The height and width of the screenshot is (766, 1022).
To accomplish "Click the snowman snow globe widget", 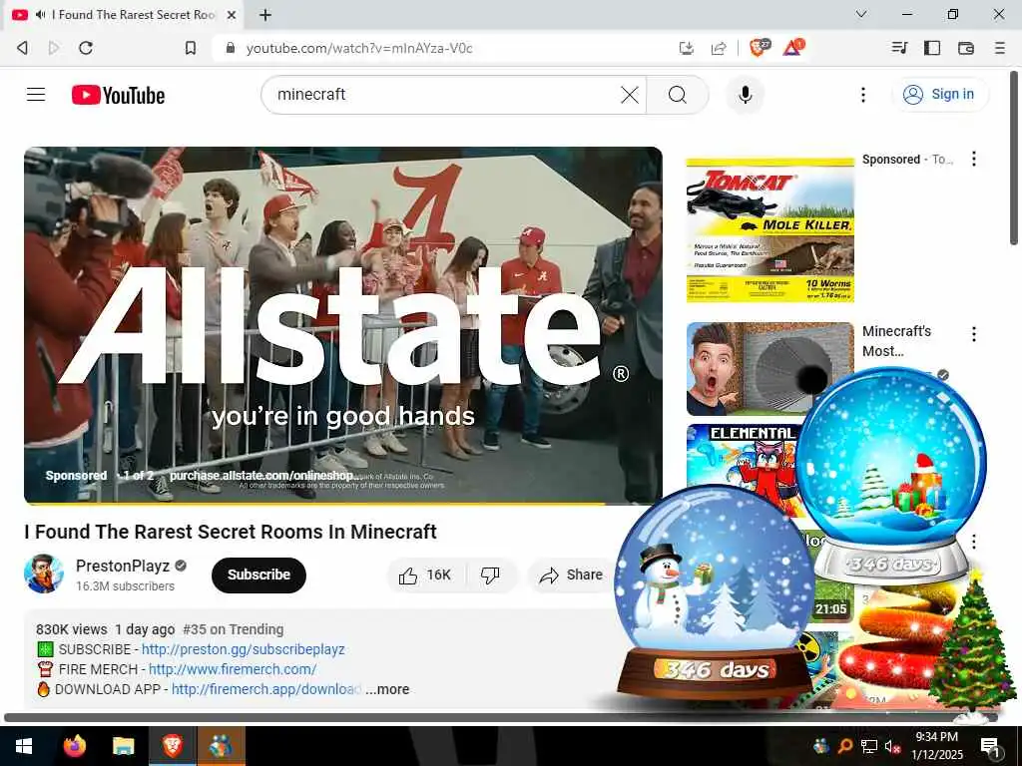I will [x=715, y=592].
